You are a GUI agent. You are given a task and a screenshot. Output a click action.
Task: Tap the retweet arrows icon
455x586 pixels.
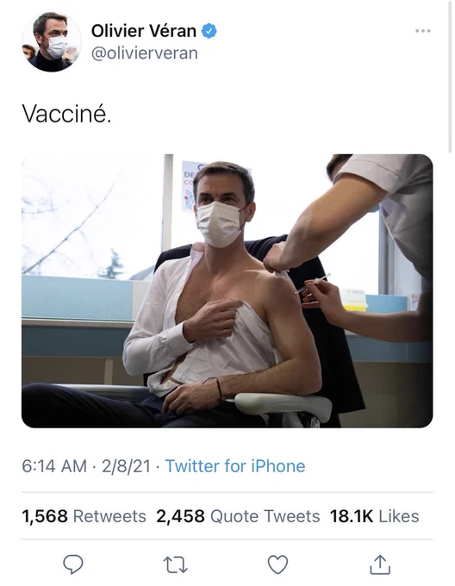click(x=176, y=564)
